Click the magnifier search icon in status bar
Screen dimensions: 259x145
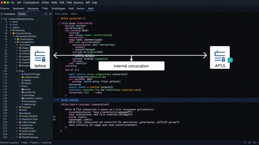click(245, 142)
